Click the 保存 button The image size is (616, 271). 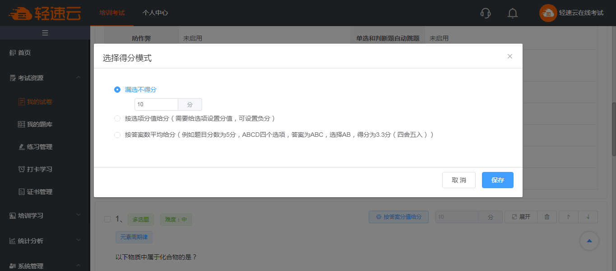tap(497, 180)
